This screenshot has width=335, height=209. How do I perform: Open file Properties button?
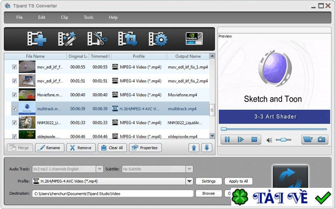coord(145,148)
